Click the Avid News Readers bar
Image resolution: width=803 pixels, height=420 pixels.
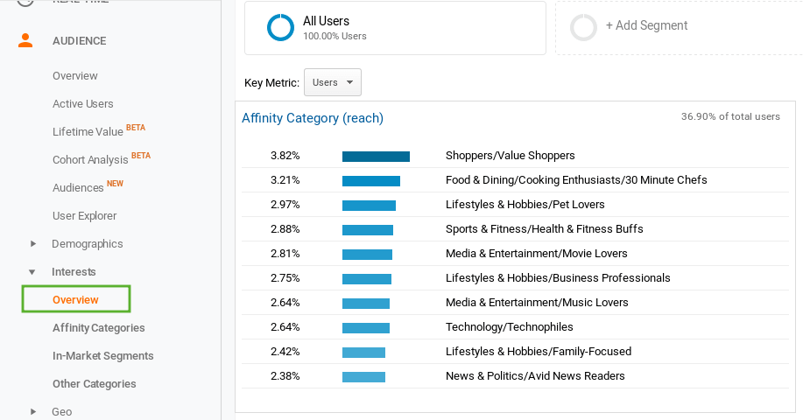click(363, 377)
